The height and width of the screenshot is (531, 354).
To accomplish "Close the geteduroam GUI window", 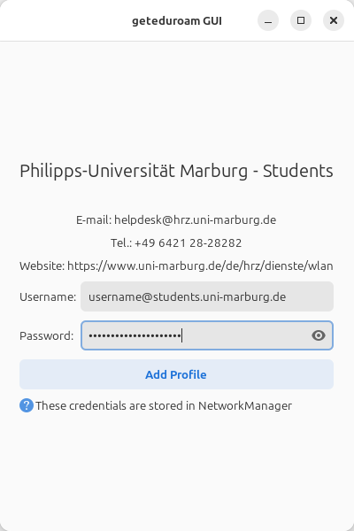I will pos(334,20).
